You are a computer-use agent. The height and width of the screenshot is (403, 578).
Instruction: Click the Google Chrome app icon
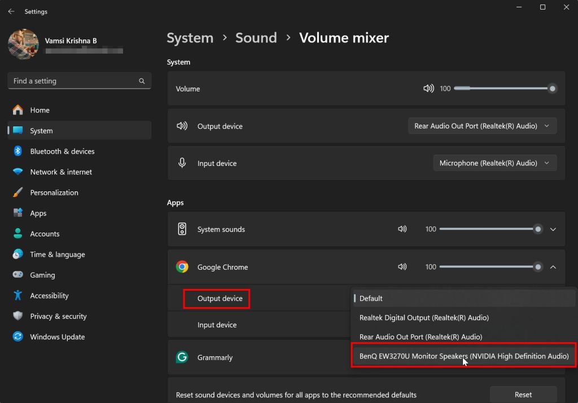[182, 267]
